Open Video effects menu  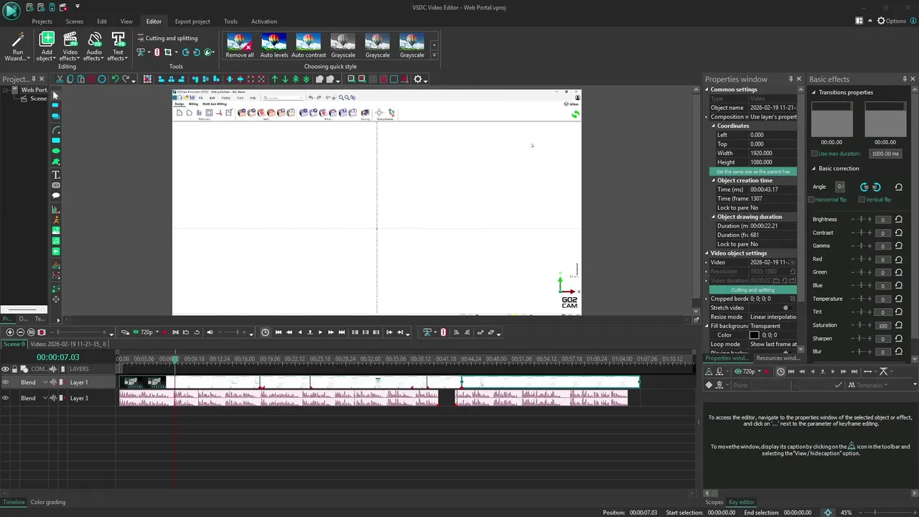tap(70, 46)
